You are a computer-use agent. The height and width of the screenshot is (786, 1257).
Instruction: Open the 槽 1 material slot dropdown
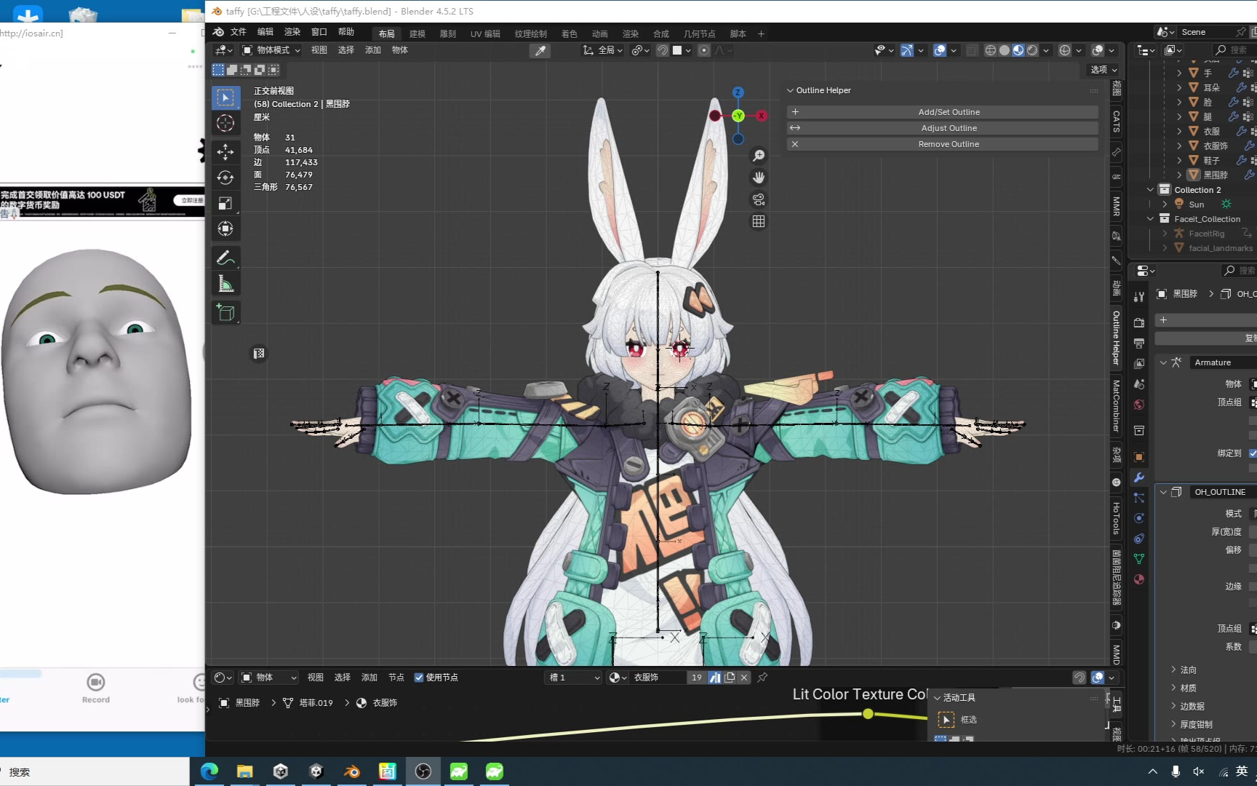click(x=574, y=678)
